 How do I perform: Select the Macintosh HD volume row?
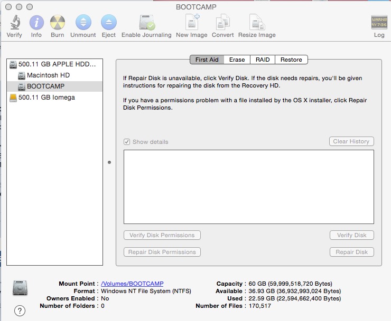54,75
